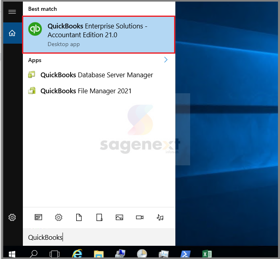Open the computer monitor icon on taskbar
This screenshot has height=259, width=280.
120,254
